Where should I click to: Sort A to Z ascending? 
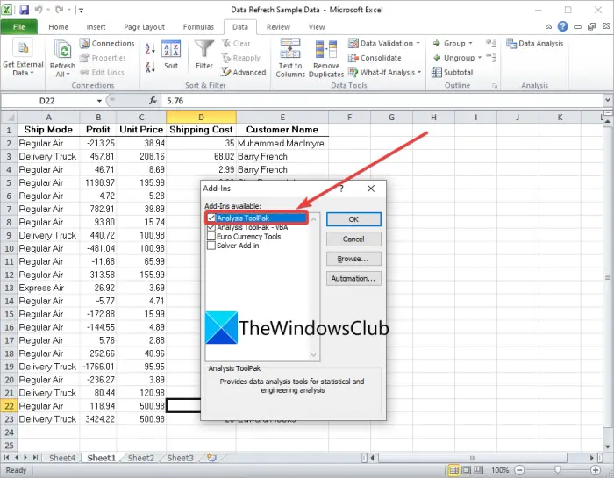[x=150, y=48]
